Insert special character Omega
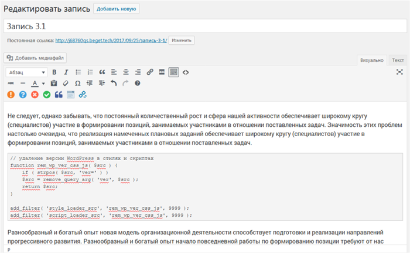The width and height of the screenshot is (410, 253). tap(78, 83)
